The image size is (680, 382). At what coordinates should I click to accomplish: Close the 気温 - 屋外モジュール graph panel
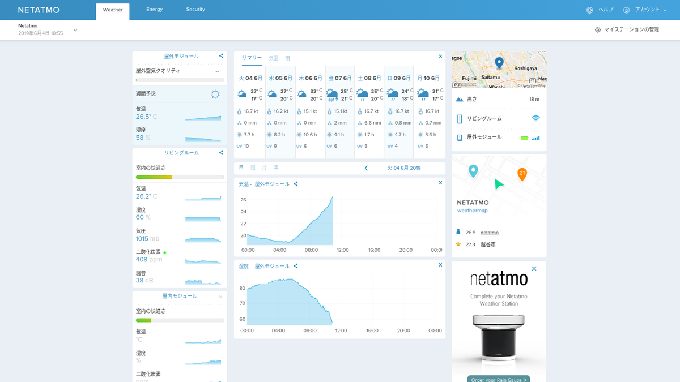coord(440,183)
